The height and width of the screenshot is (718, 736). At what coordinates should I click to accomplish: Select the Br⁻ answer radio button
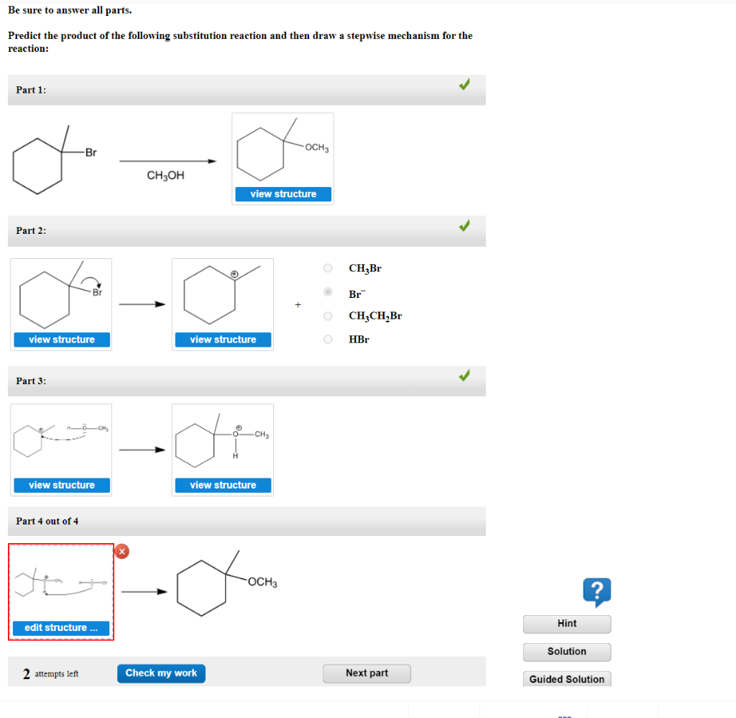click(x=328, y=291)
